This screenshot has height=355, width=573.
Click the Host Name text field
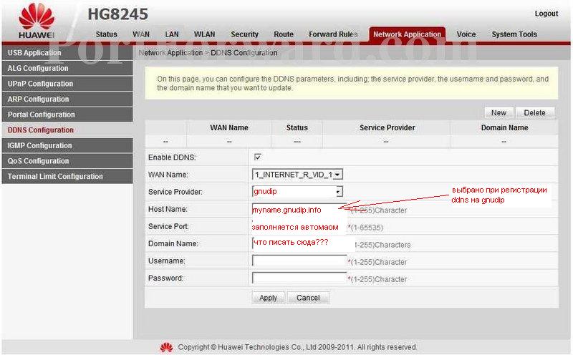pyautogui.click(x=299, y=210)
